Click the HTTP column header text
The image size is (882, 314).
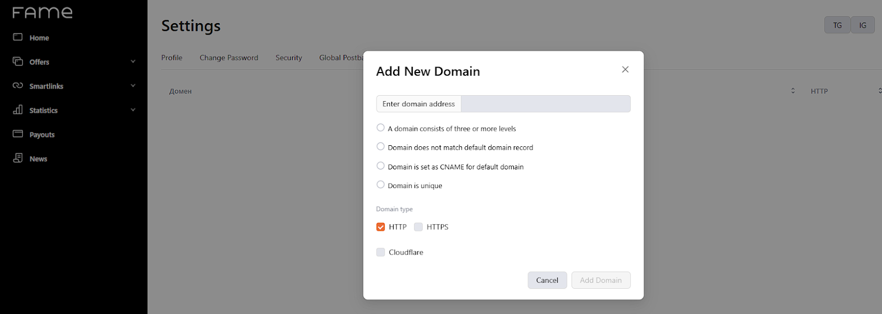point(819,91)
